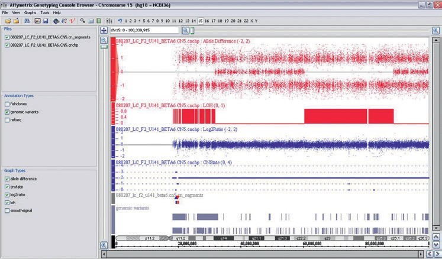Click the sliders settings toolbar icon
Screen dimensions: 442x259
pos(109,21)
